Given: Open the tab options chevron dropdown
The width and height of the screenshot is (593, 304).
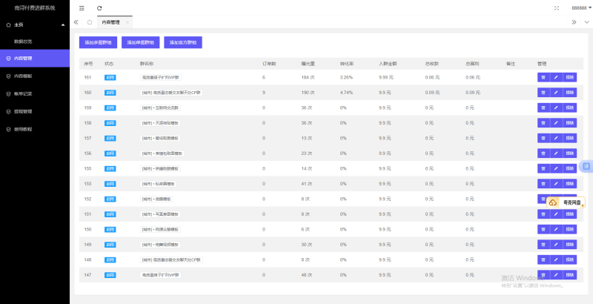Looking at the screenshot, I should pos(586,22).
